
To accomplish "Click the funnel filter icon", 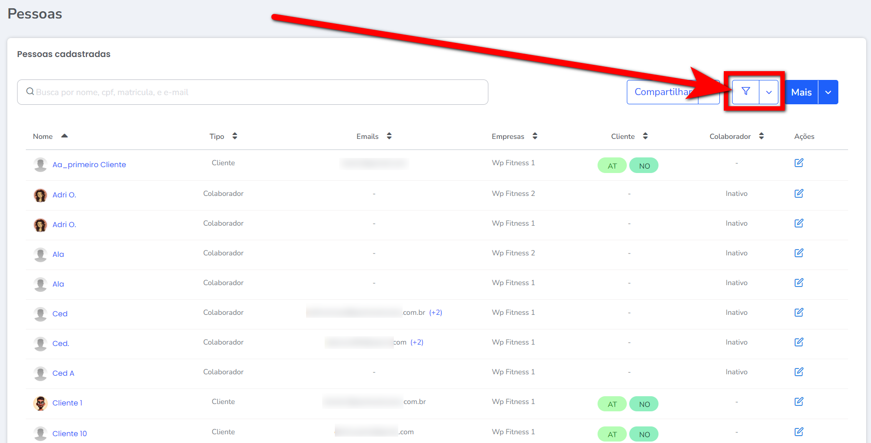I will pos(745,92).
